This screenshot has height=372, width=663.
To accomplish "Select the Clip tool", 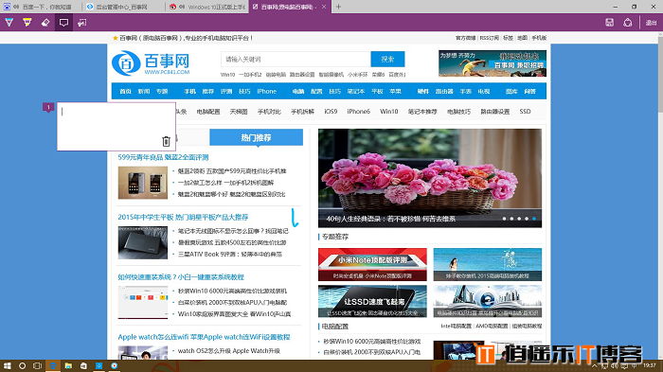I will click(x=81, y=23).
